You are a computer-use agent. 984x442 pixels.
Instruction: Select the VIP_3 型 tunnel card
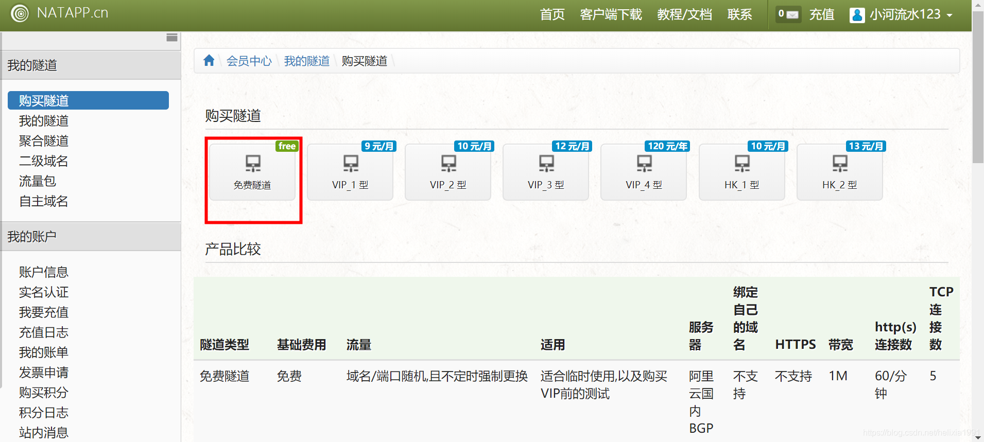point(546,172)
